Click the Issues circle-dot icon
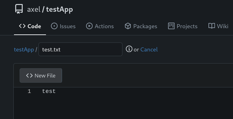Image resolution: width=233 pixels, height=119 pixels. [x=54, y=26]
